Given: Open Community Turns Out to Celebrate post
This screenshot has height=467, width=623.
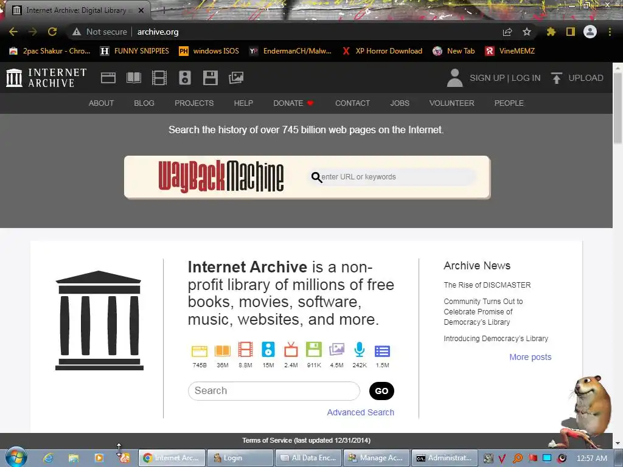Looking at the screenshot, I should [483, 312].
